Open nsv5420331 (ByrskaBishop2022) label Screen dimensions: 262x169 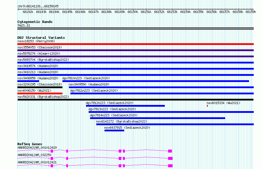[43, 97]
